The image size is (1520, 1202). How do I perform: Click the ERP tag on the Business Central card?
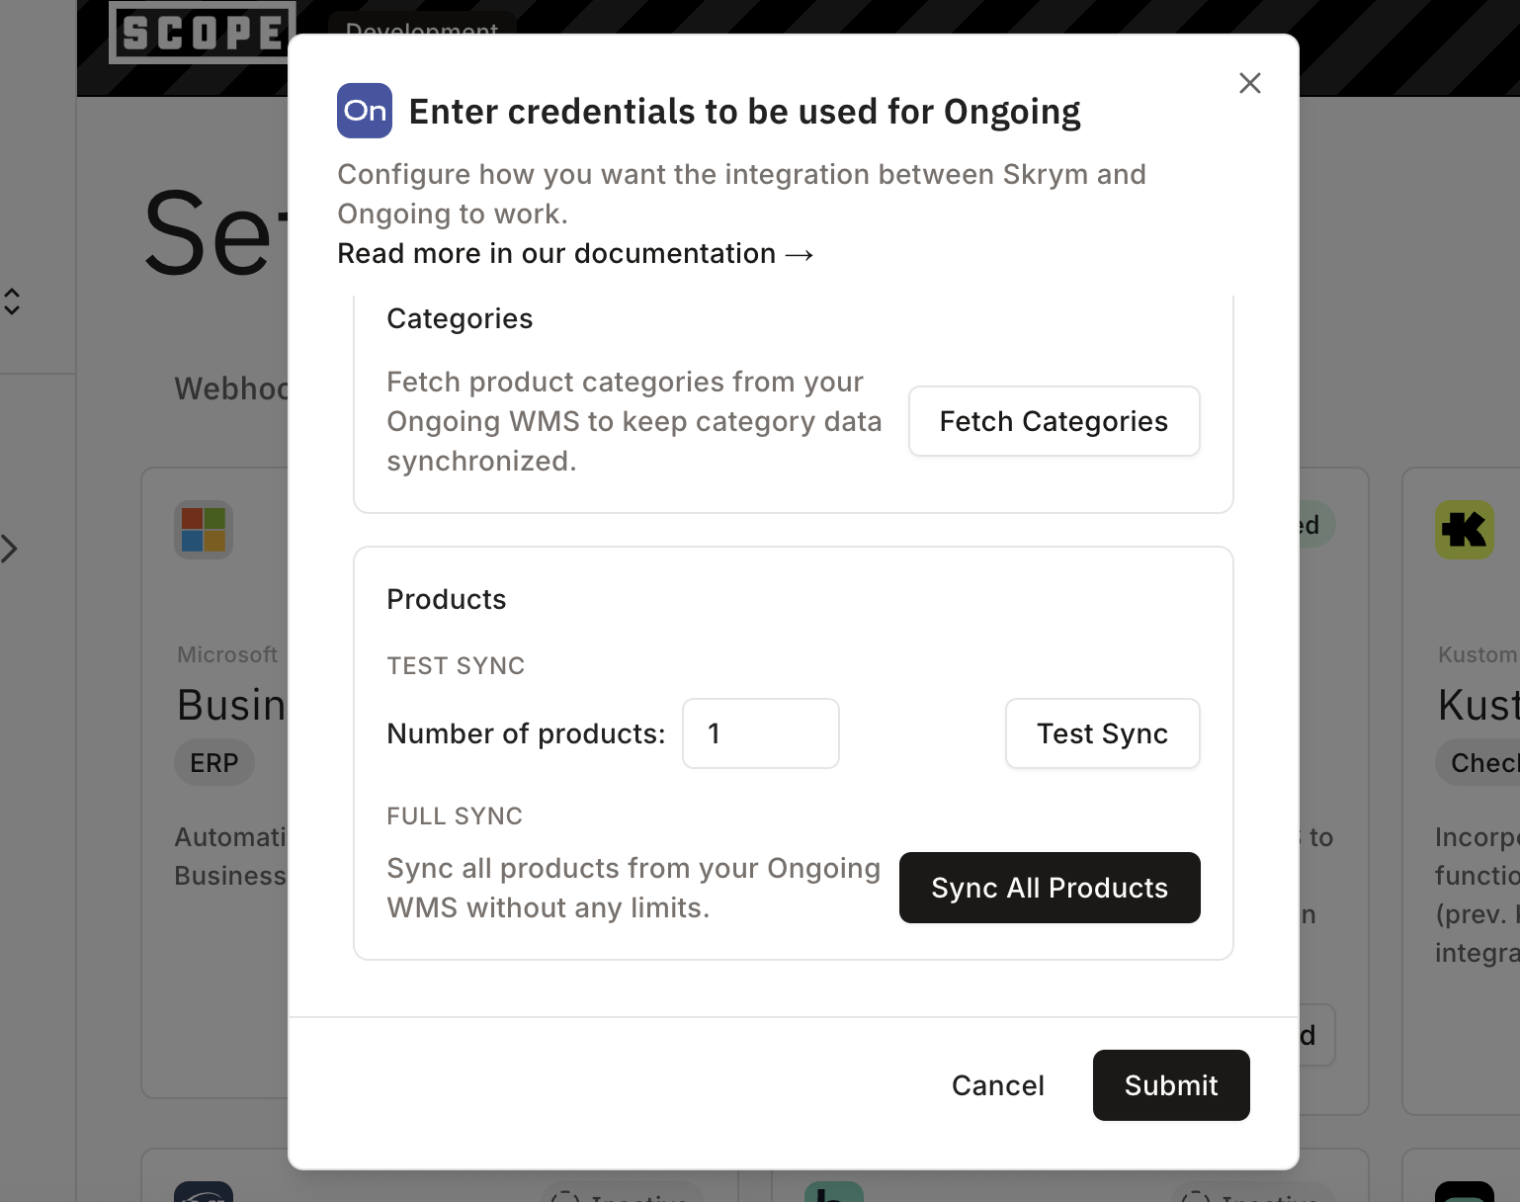point(213,762)
